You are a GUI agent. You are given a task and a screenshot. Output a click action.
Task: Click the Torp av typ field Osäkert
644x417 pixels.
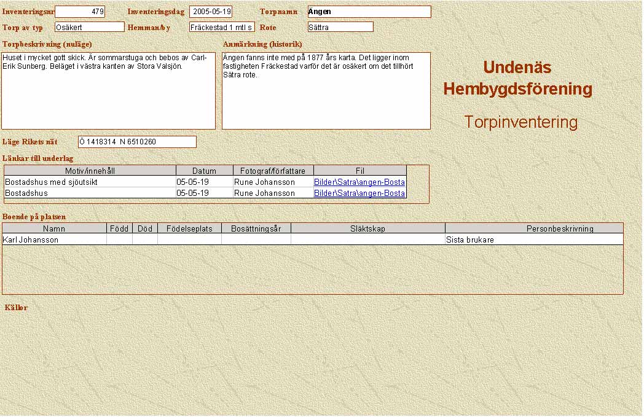tap(89, 27)
